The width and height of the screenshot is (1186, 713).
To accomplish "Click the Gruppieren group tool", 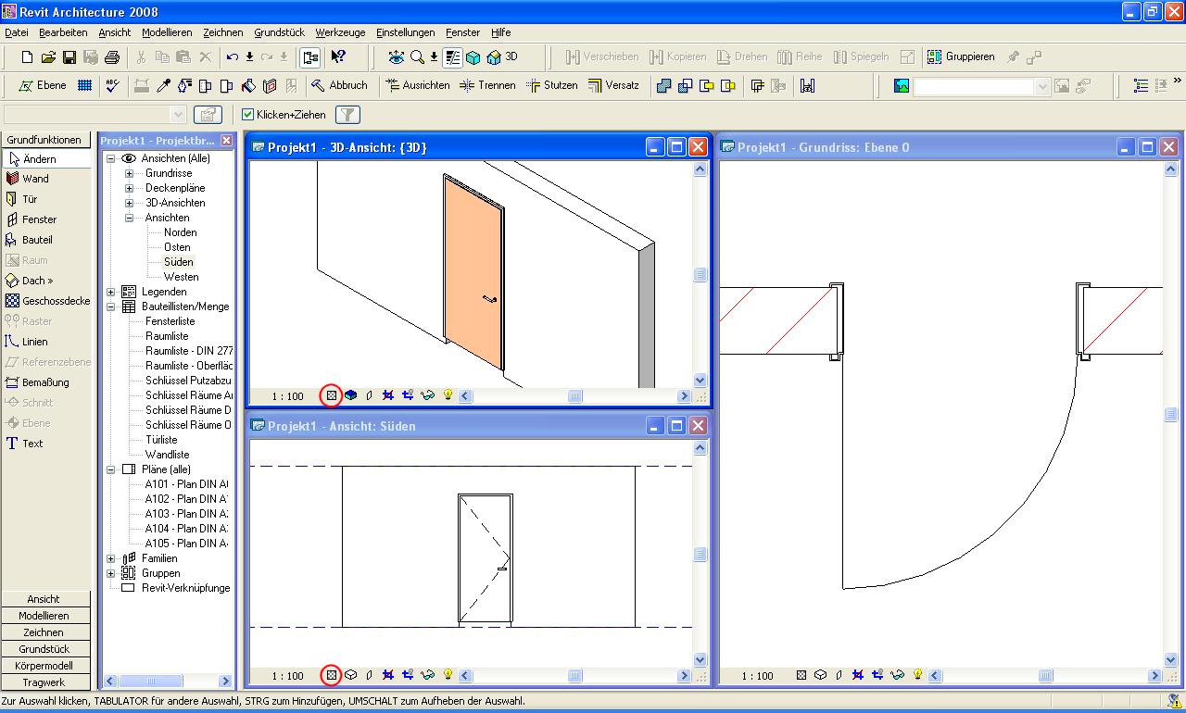I will pos(961,57).
